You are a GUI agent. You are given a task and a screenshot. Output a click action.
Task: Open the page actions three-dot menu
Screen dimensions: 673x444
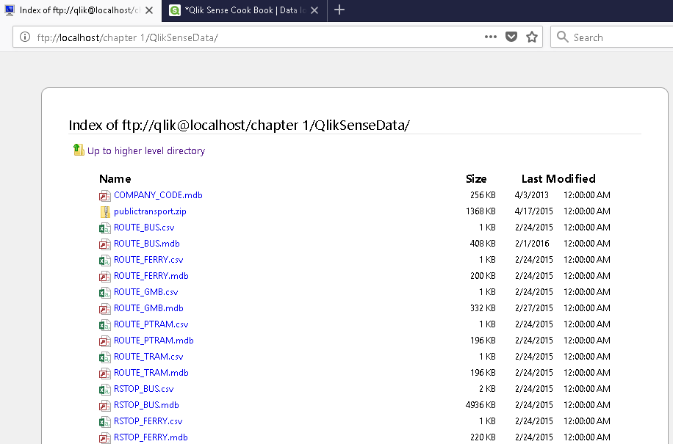tap(491, 37)
